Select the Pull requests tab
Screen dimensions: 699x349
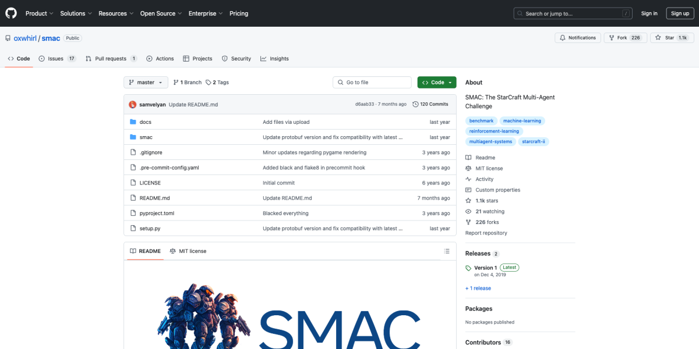point(111,58)
